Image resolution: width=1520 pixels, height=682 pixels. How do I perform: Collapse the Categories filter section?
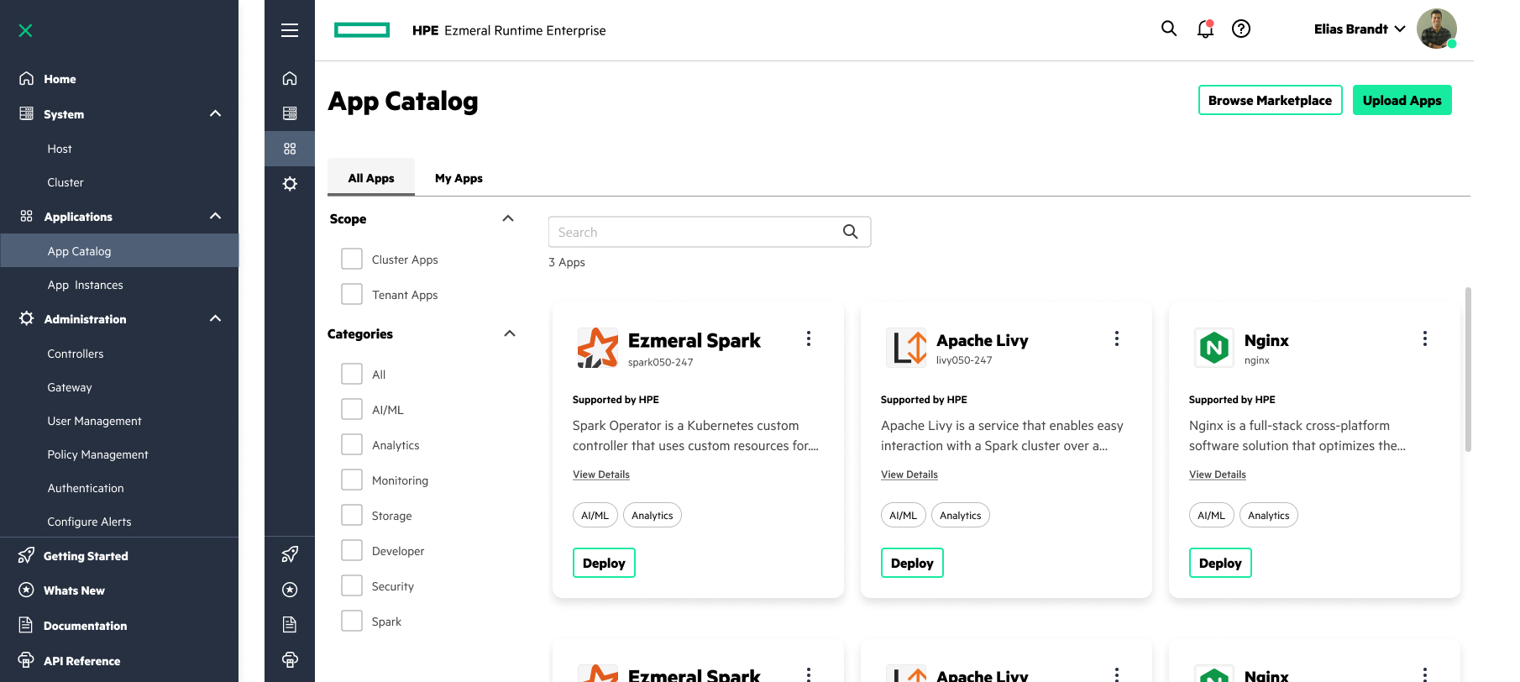(x=510, y=333)
